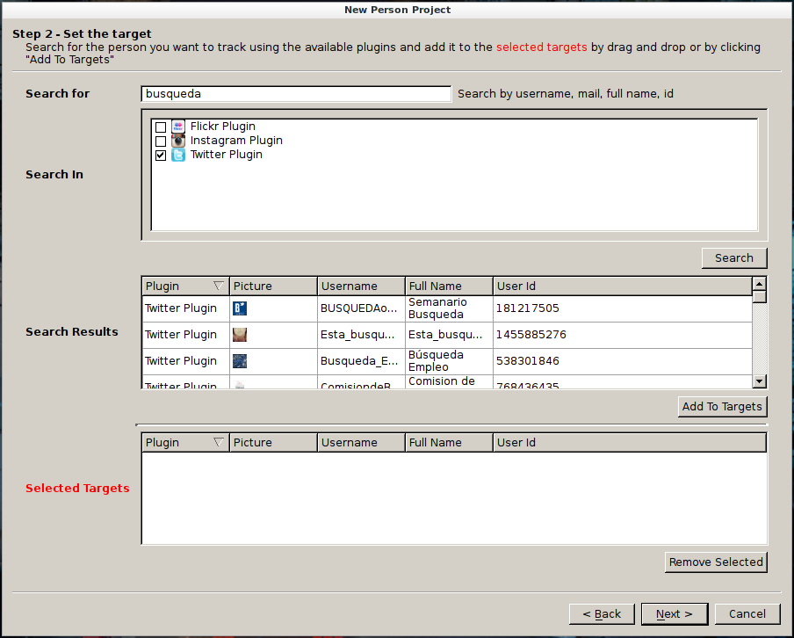794x638 pixels.
Task: Sort search results by Plugin column arrow
Action: [x=219, y=286]
